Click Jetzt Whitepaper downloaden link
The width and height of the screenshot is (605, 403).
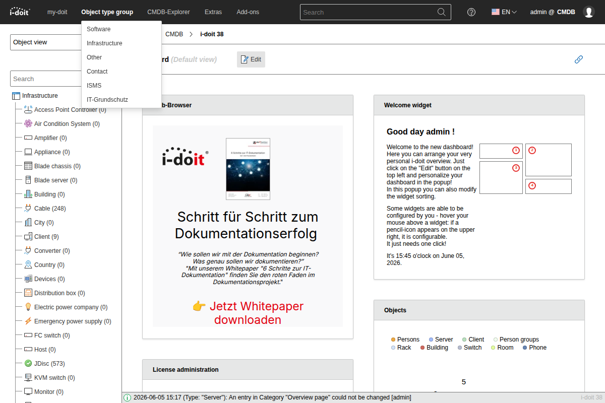[x=248, y=313]
